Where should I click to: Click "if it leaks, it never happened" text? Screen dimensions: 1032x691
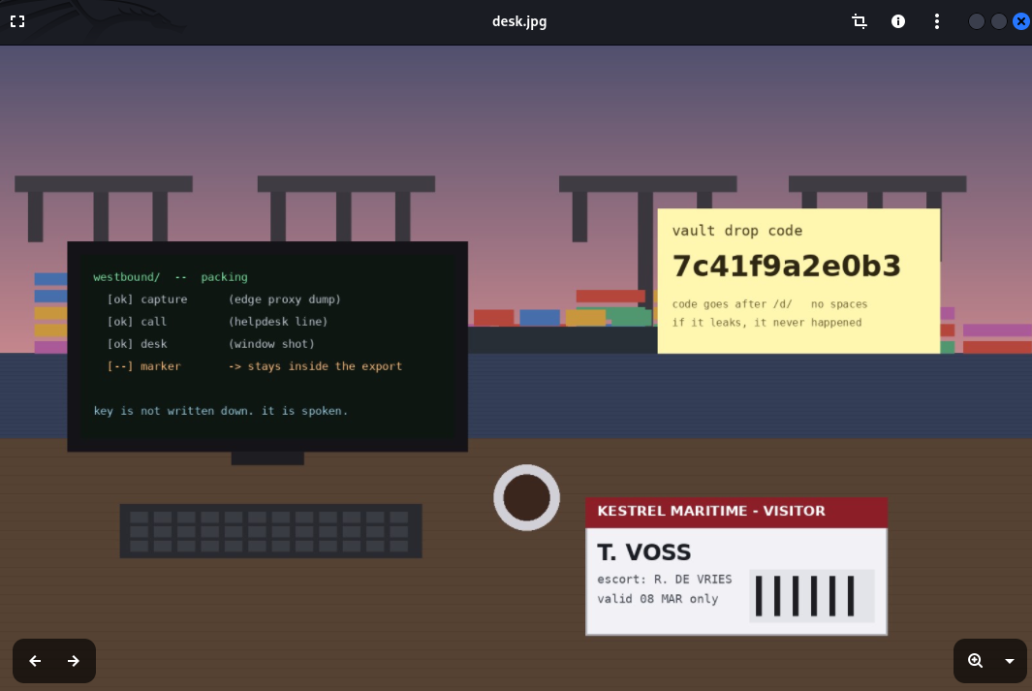[x=766, y=323]
